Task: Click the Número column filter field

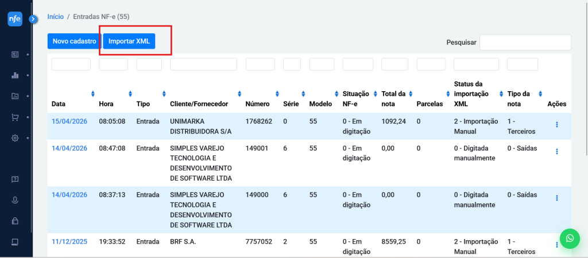Action: (x=260, y=64)
